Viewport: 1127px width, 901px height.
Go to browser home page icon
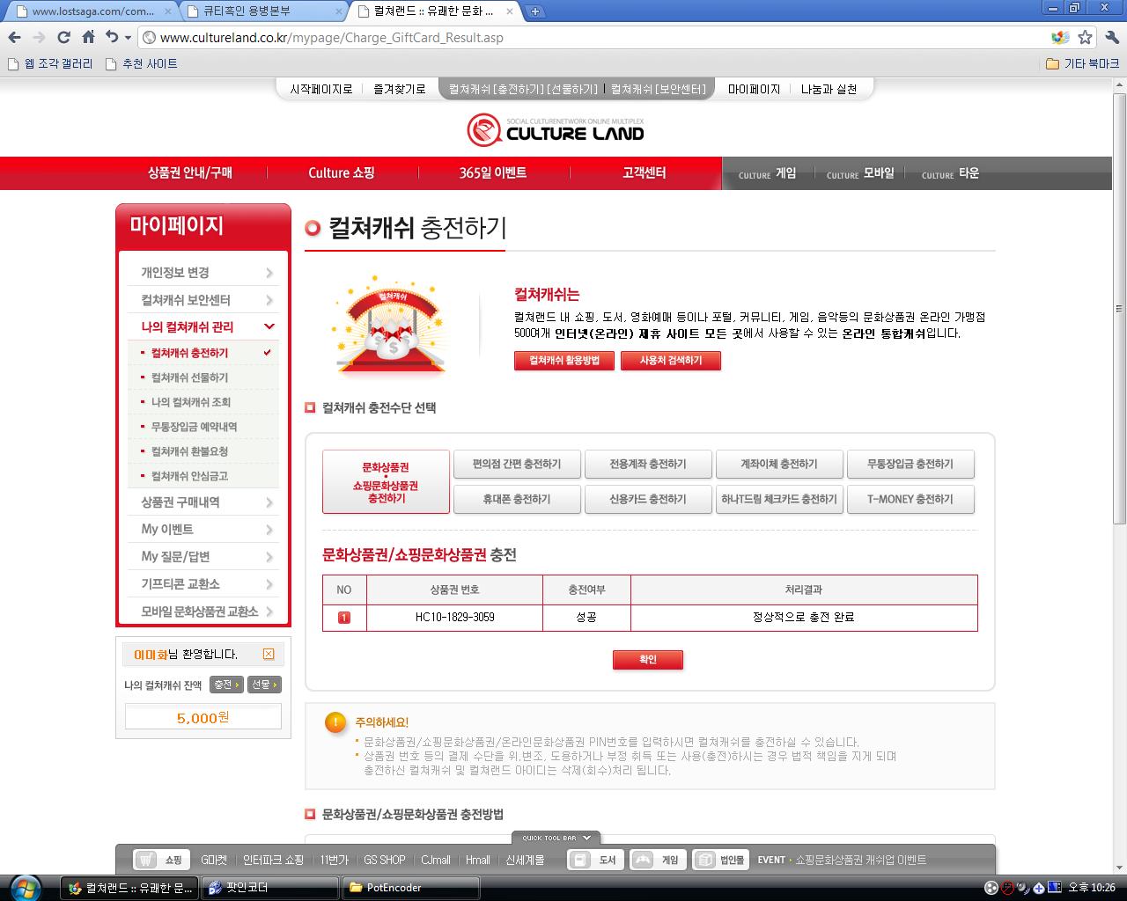tap(88, 37)
